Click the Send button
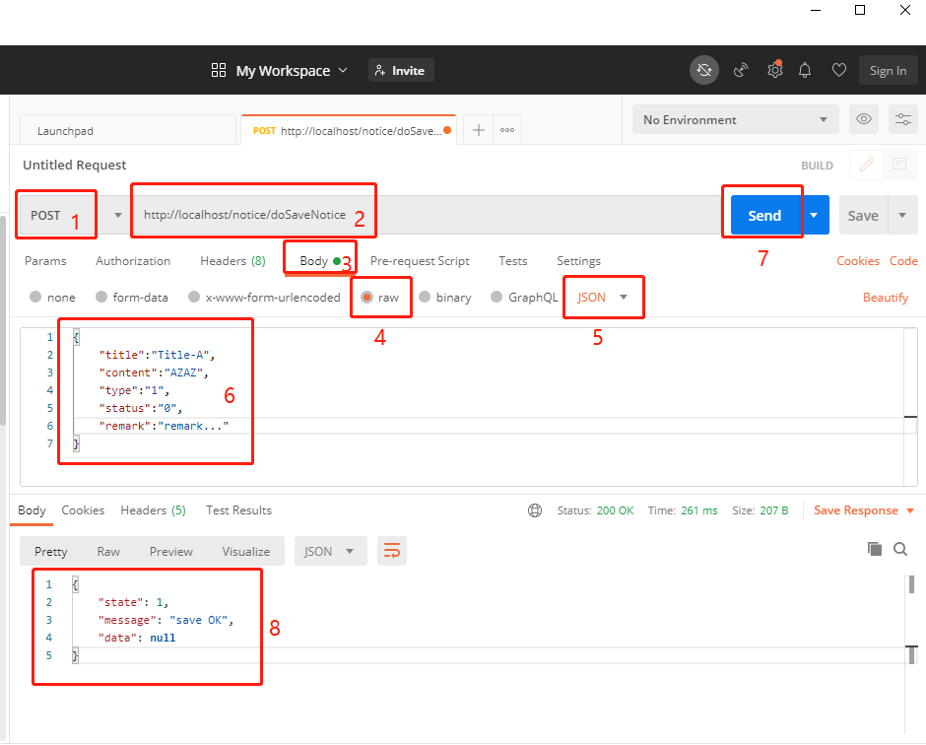926x745 pixels. click(764, 215)
